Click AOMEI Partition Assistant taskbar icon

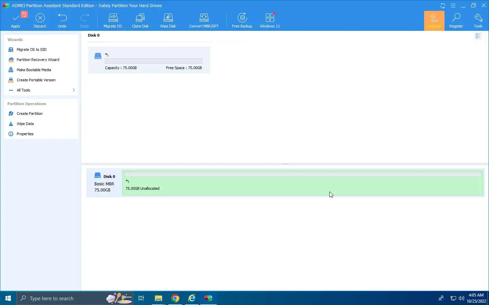[x=209, y=298]
